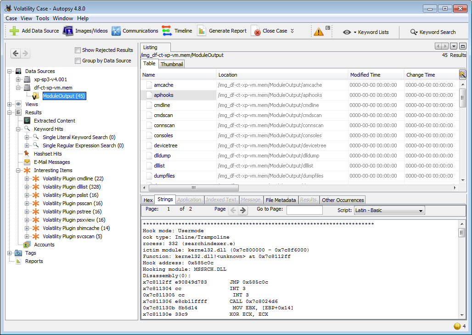Click the Close Case red icon

(256, 32)
